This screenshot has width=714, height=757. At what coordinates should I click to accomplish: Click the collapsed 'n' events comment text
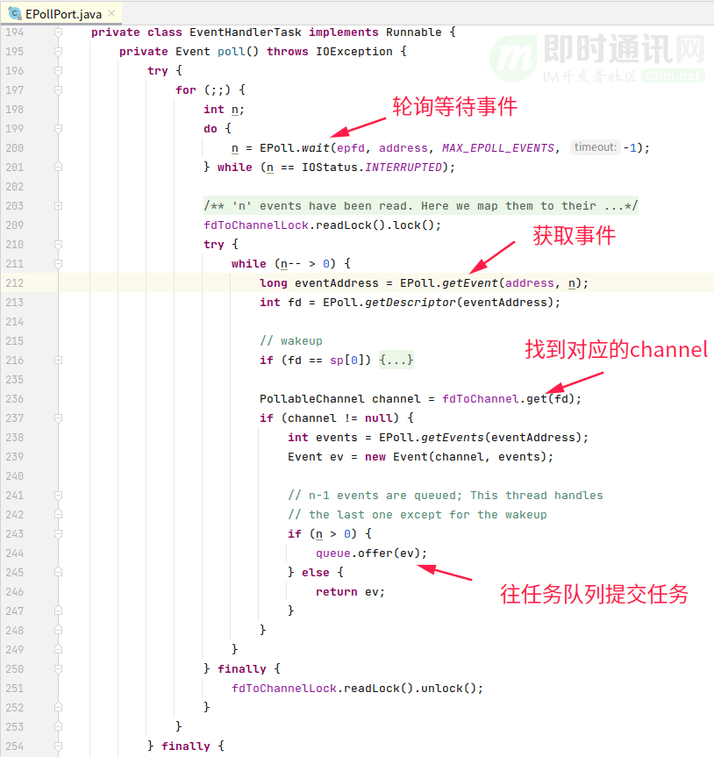(x=421, y=206)
